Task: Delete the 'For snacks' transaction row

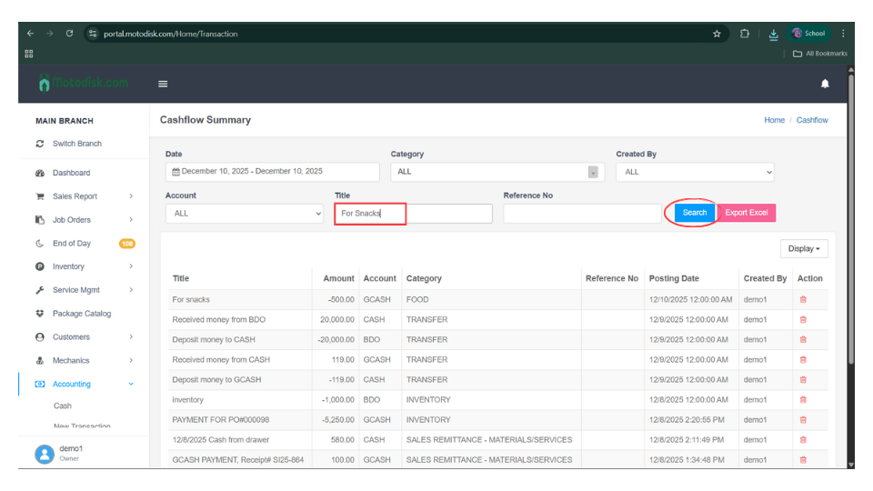Action: 803,299
